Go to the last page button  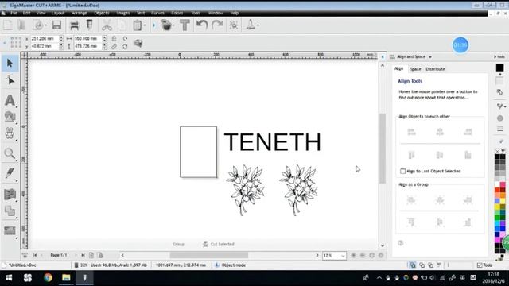[x=83, y=255]
